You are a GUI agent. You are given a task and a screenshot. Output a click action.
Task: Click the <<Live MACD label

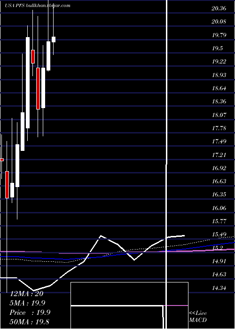[198, 317]
